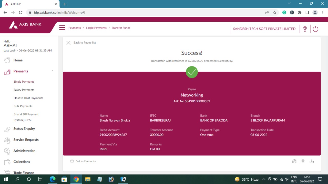Screen dimensions: 328x184
Task: Select Single Payments in sidebar
Action: [24, 82]
